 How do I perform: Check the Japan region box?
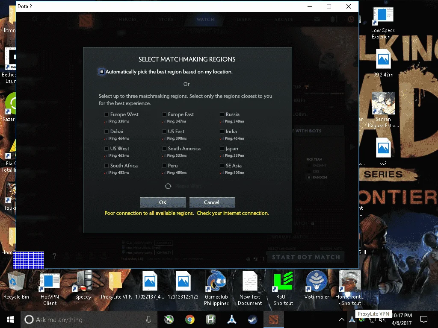tap(222, 149)
